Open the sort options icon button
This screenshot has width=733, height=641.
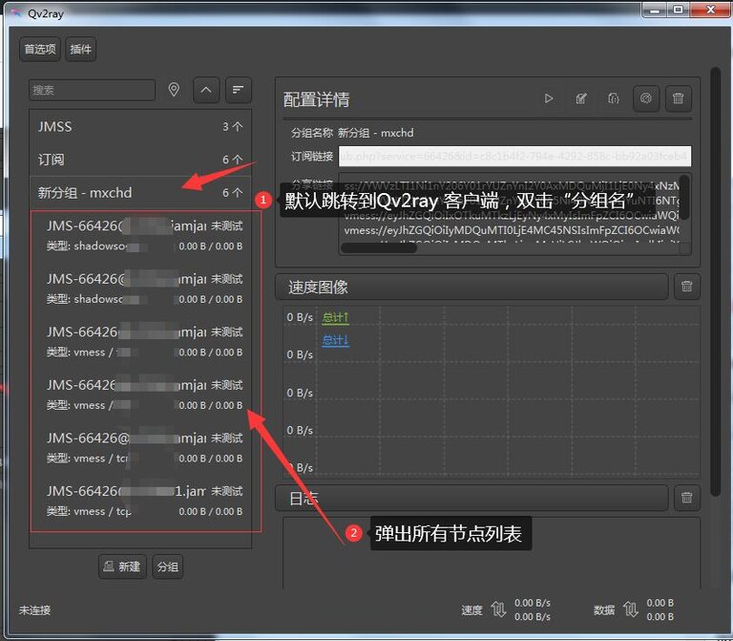coord(239,90)
